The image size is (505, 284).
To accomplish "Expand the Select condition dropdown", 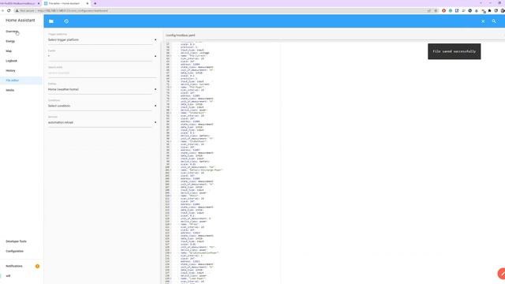I will tap(103, 106).
